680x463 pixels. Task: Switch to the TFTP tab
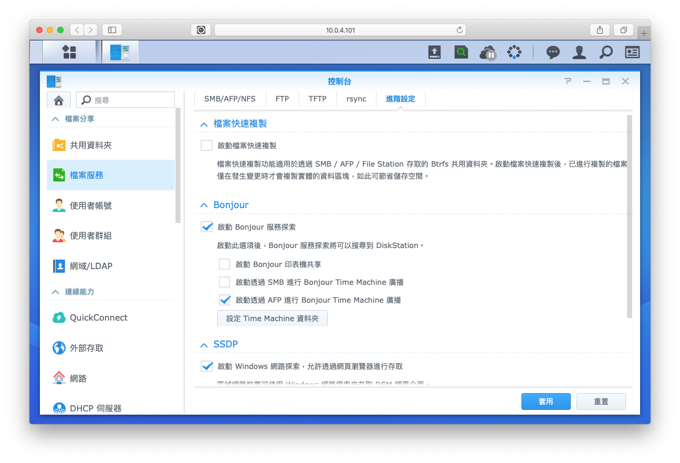318,99
